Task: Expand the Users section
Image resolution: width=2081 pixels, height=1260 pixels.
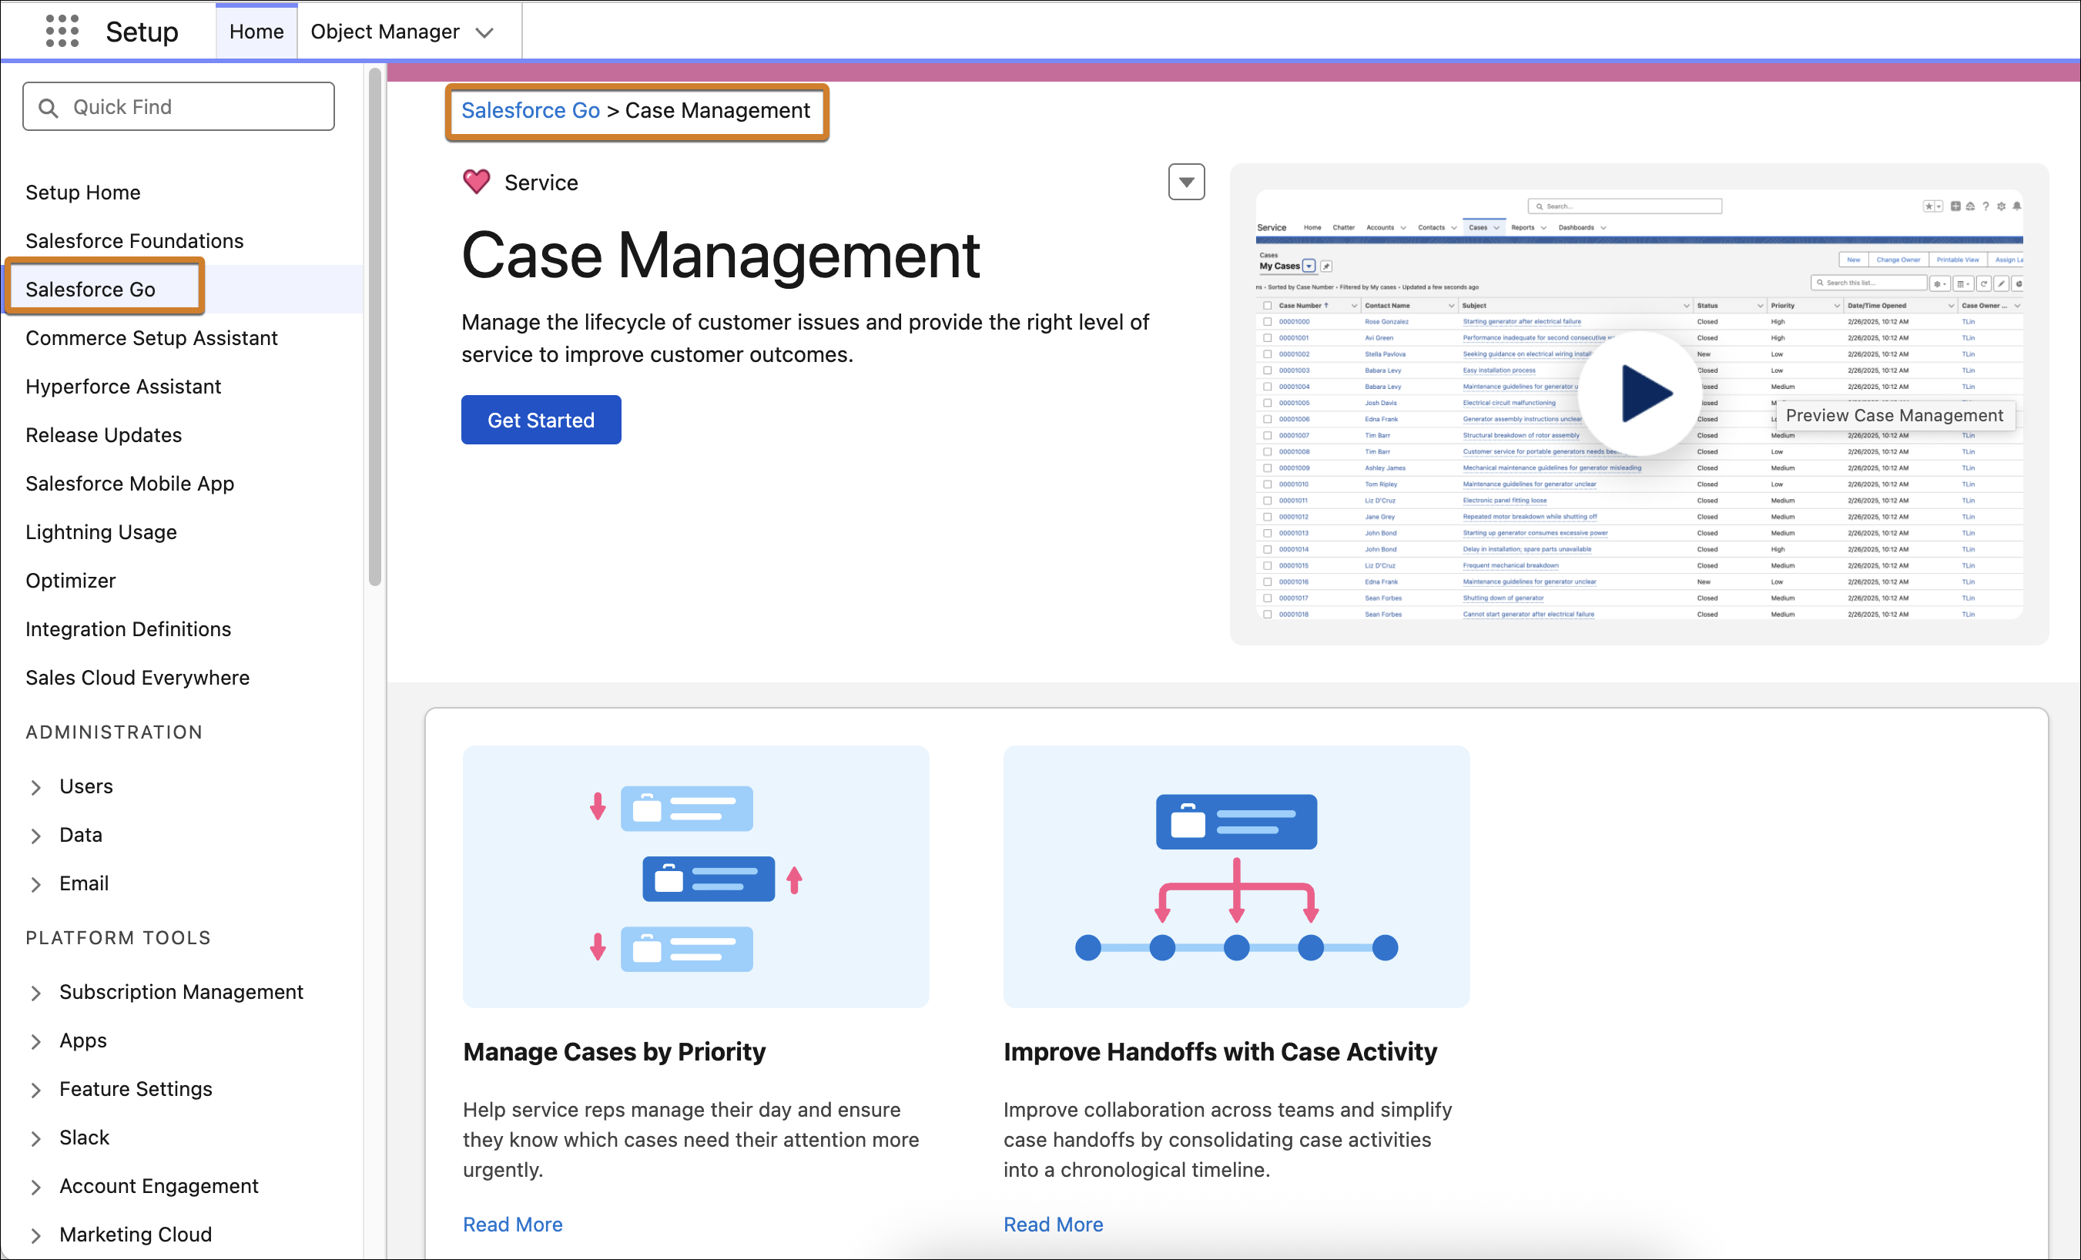Action: point(35,787)
